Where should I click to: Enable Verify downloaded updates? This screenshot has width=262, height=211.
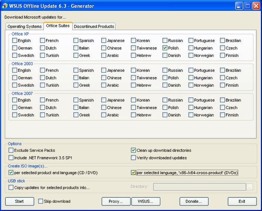(133, 158)
